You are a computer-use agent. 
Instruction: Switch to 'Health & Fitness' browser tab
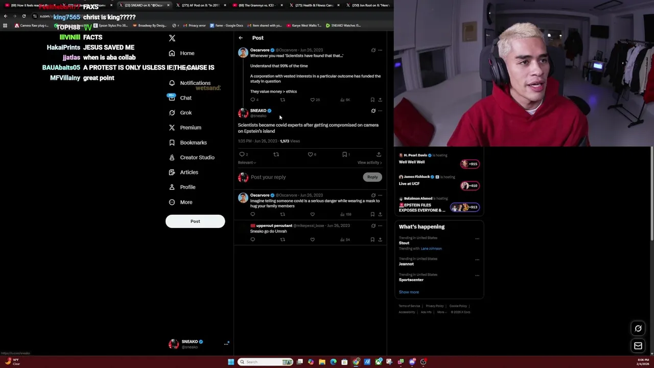tap(315, 5)
